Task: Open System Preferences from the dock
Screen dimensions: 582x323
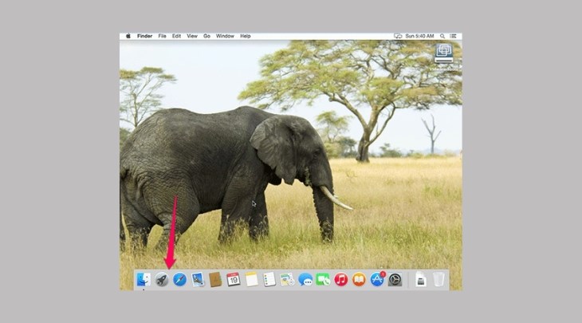Action: (395, 280)
